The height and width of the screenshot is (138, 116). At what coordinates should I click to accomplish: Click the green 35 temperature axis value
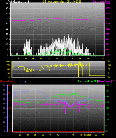click(108, 91)
